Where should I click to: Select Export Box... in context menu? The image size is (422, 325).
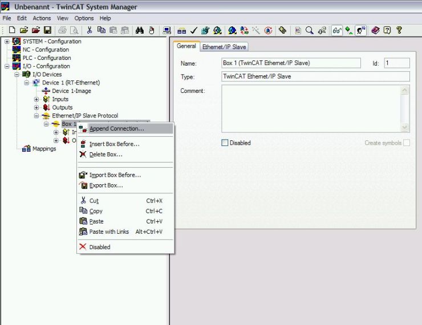point(125,185)
